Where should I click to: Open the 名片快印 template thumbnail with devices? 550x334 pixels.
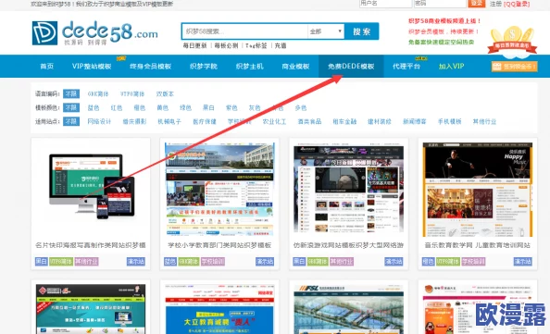click(x=91, y=189)
